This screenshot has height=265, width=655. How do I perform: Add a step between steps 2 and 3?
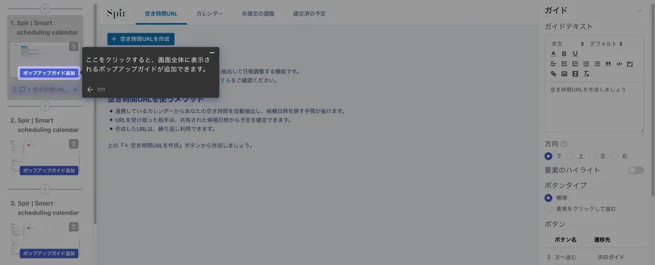(x=45, y=190)
